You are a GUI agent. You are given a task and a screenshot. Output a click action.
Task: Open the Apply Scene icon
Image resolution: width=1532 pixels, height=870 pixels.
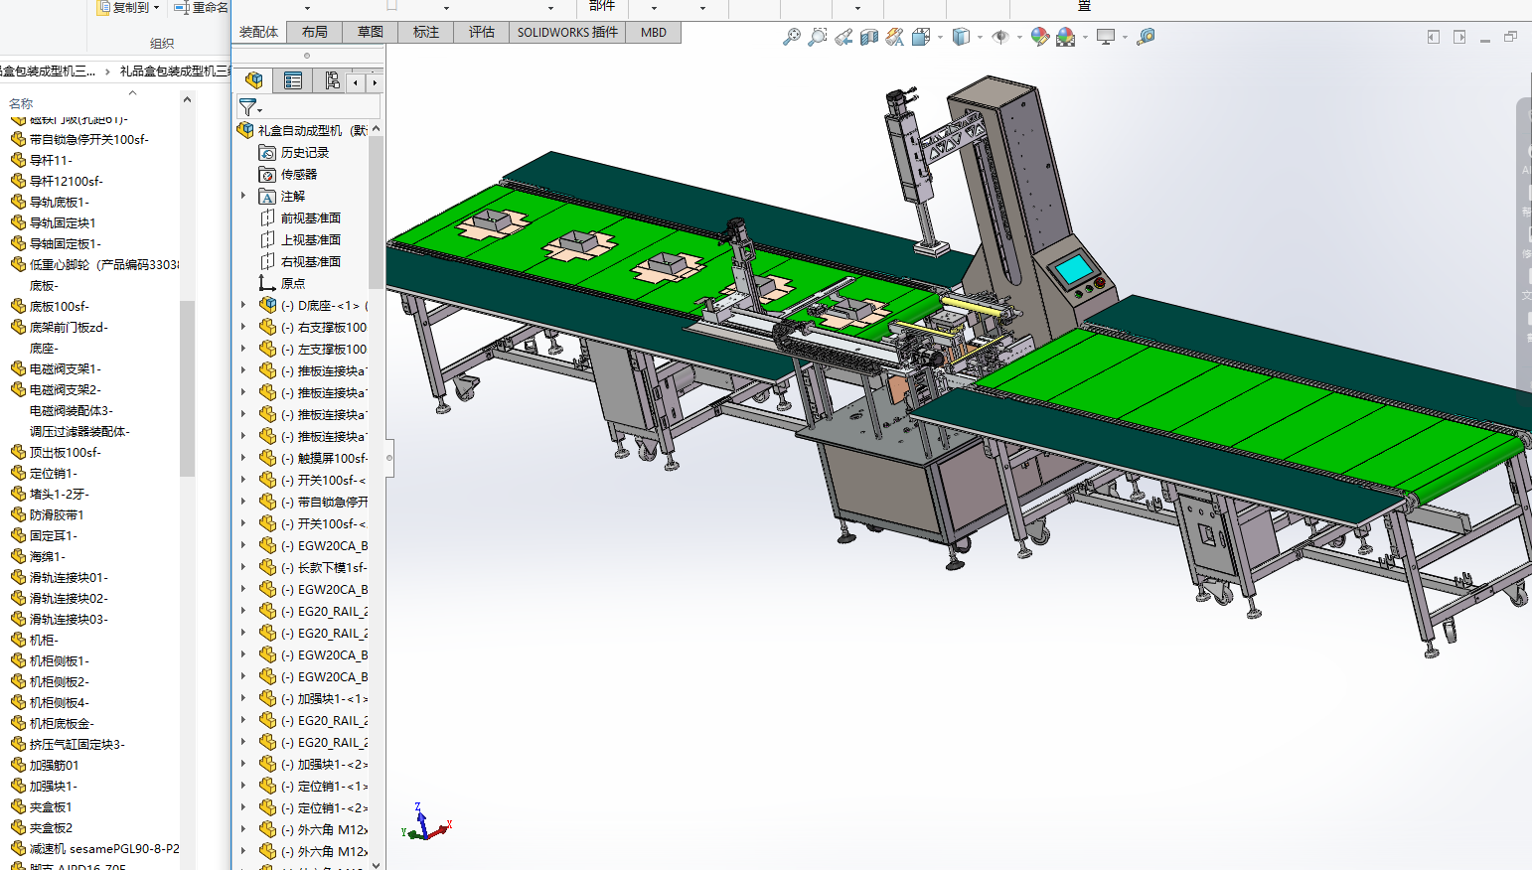click(x=1066, y=37)
